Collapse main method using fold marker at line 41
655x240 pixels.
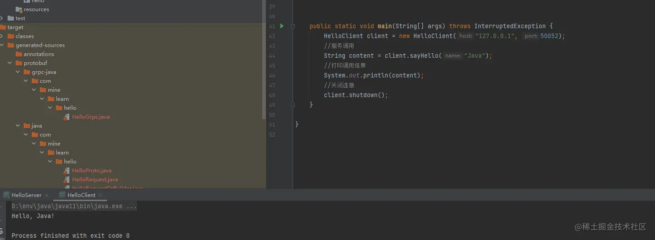(x=293, y=26)
